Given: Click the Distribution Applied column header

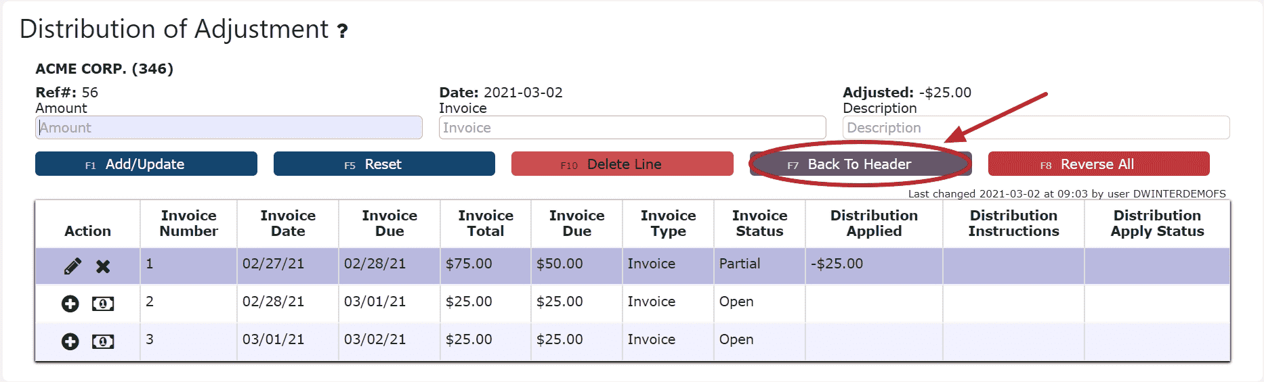Looking at the screenshot, I should 874,223.
